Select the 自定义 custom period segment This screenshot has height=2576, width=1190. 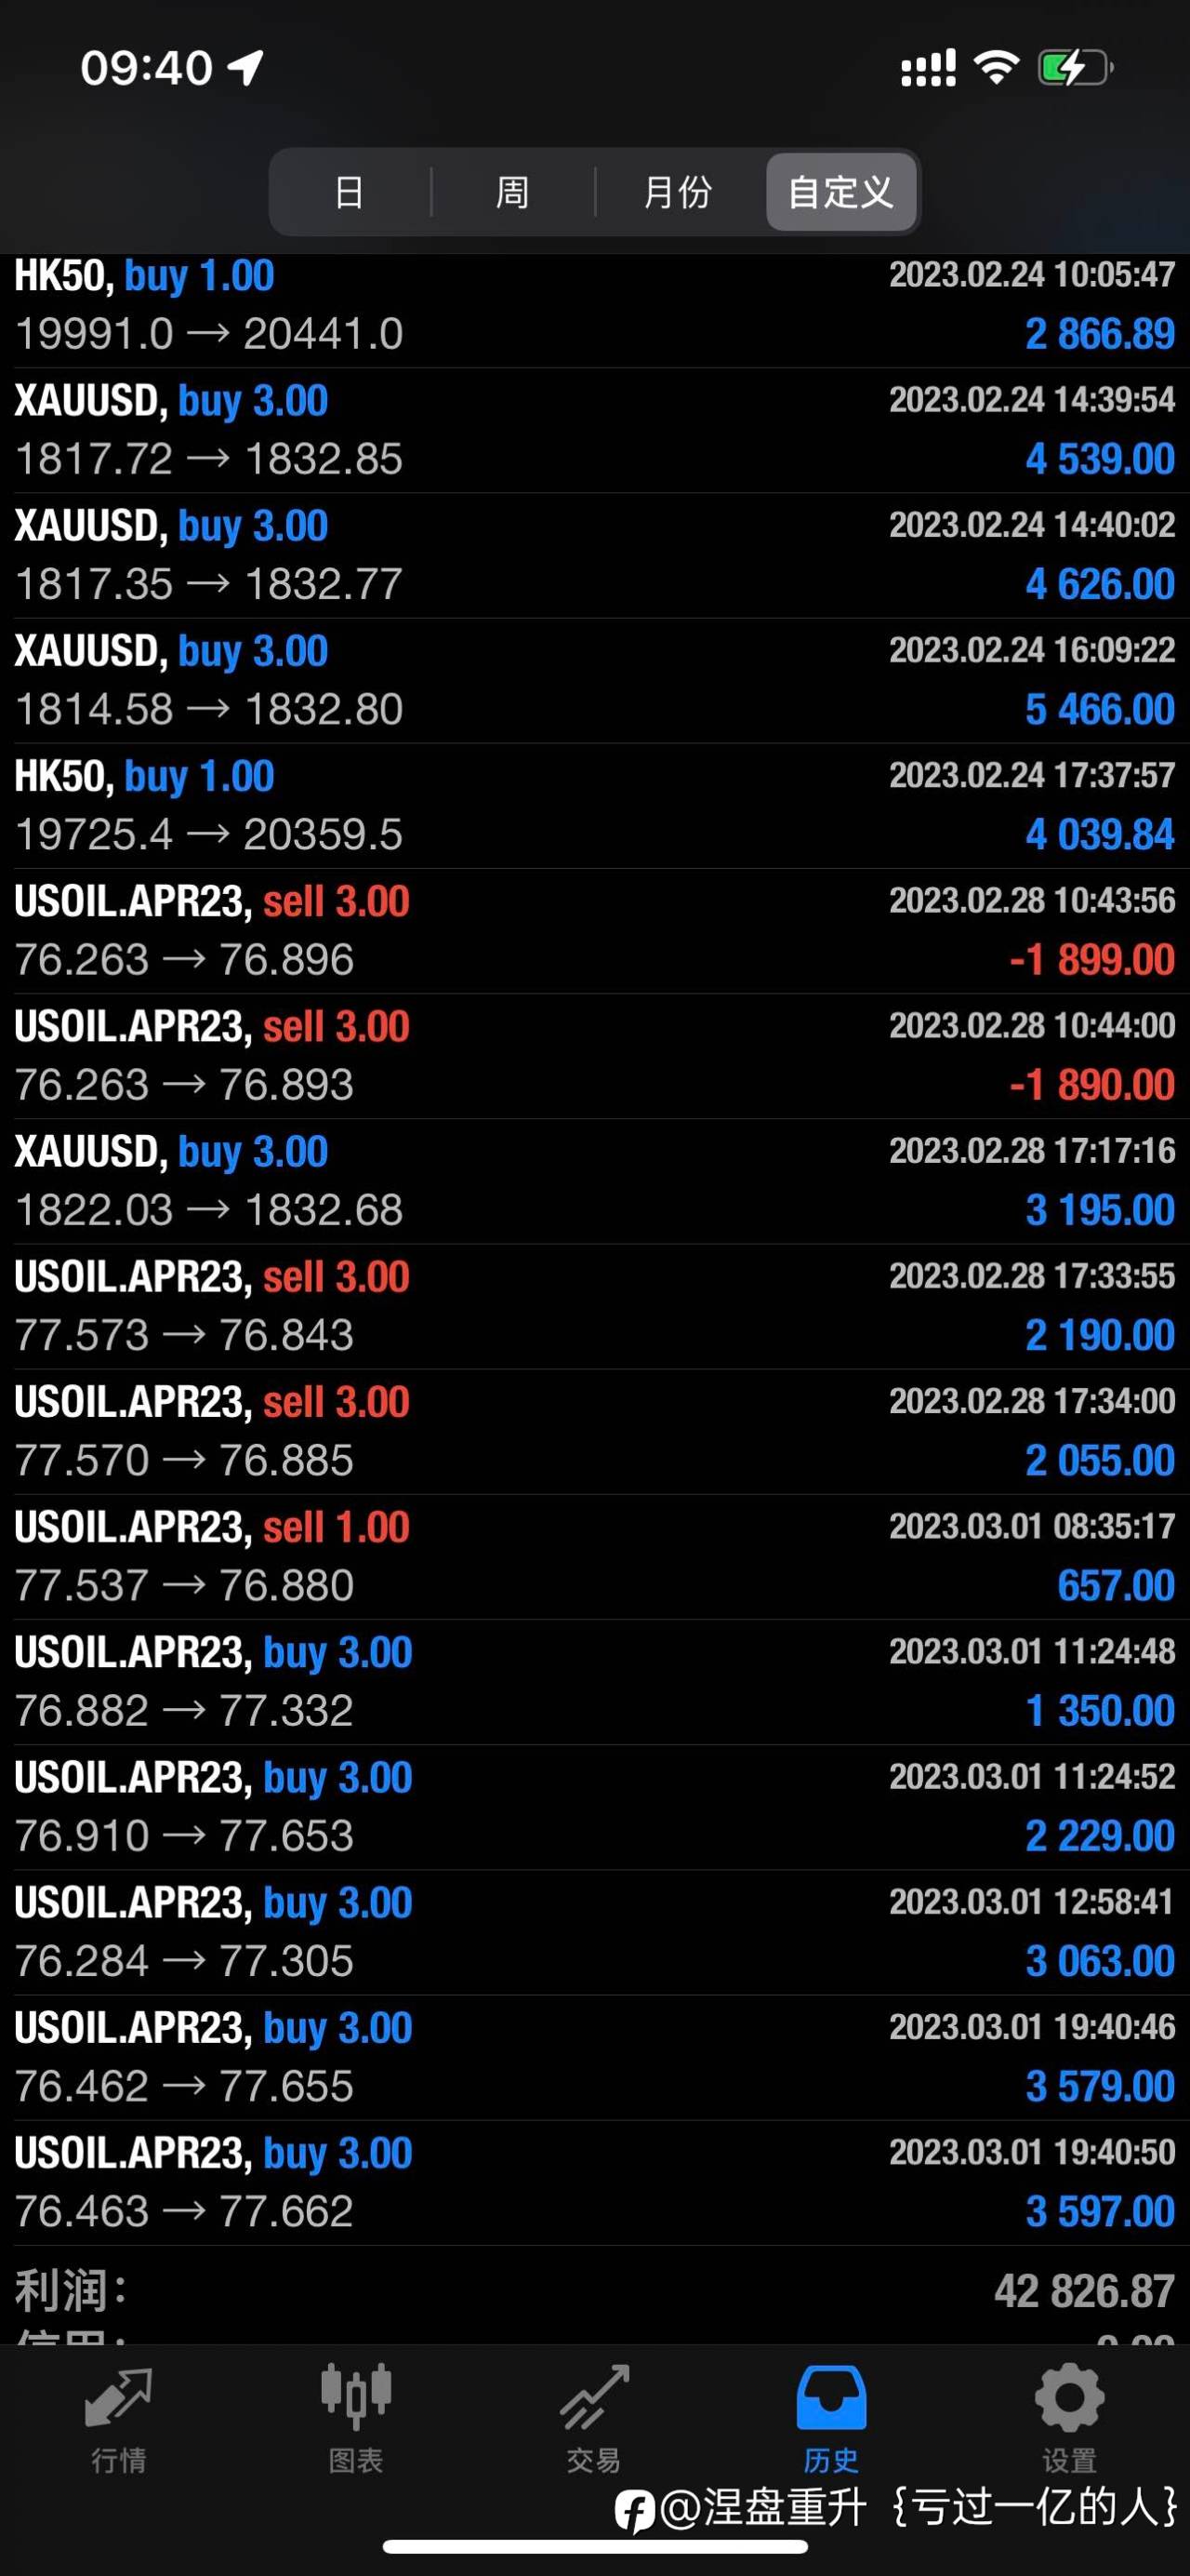click(841, 192)
